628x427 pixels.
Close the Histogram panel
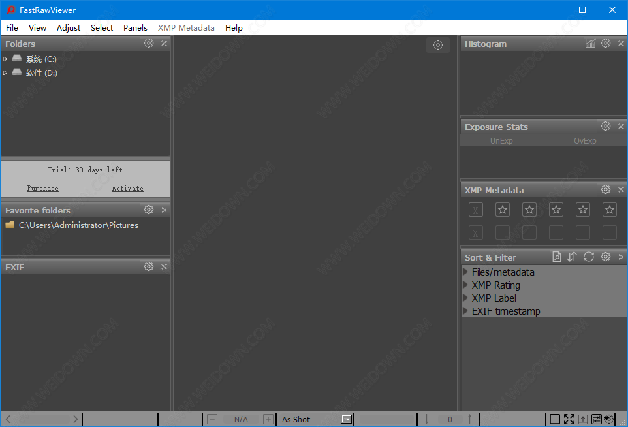click(x=621, y=43)
